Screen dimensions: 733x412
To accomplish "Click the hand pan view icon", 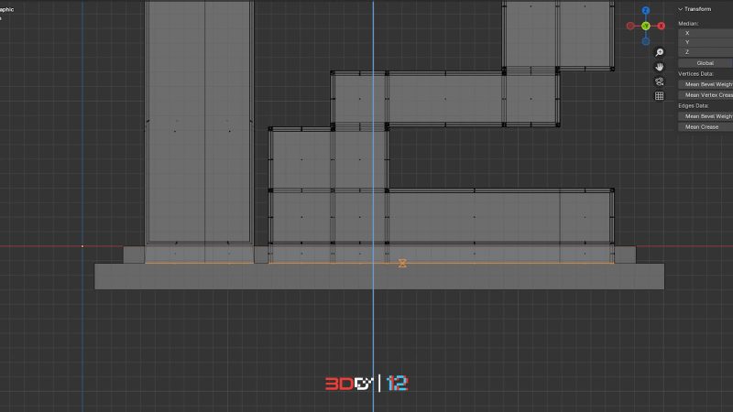I will [x=659, y=67].
